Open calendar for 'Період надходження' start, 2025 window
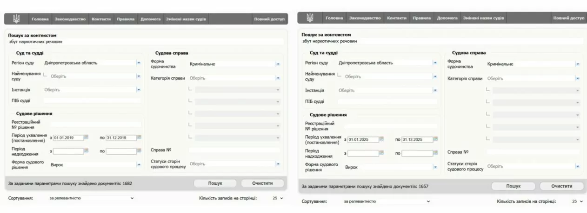The image size is (587, 213). 381,153
